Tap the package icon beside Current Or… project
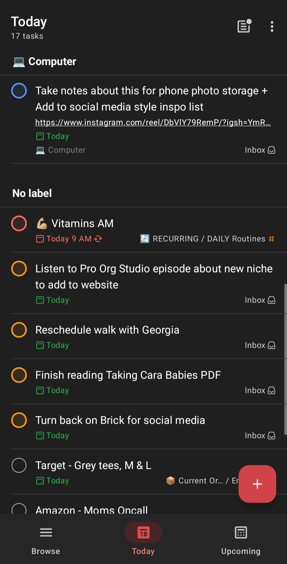Image resolution: width=287 pixels, height=564 pixels. [x=170, y=481]
